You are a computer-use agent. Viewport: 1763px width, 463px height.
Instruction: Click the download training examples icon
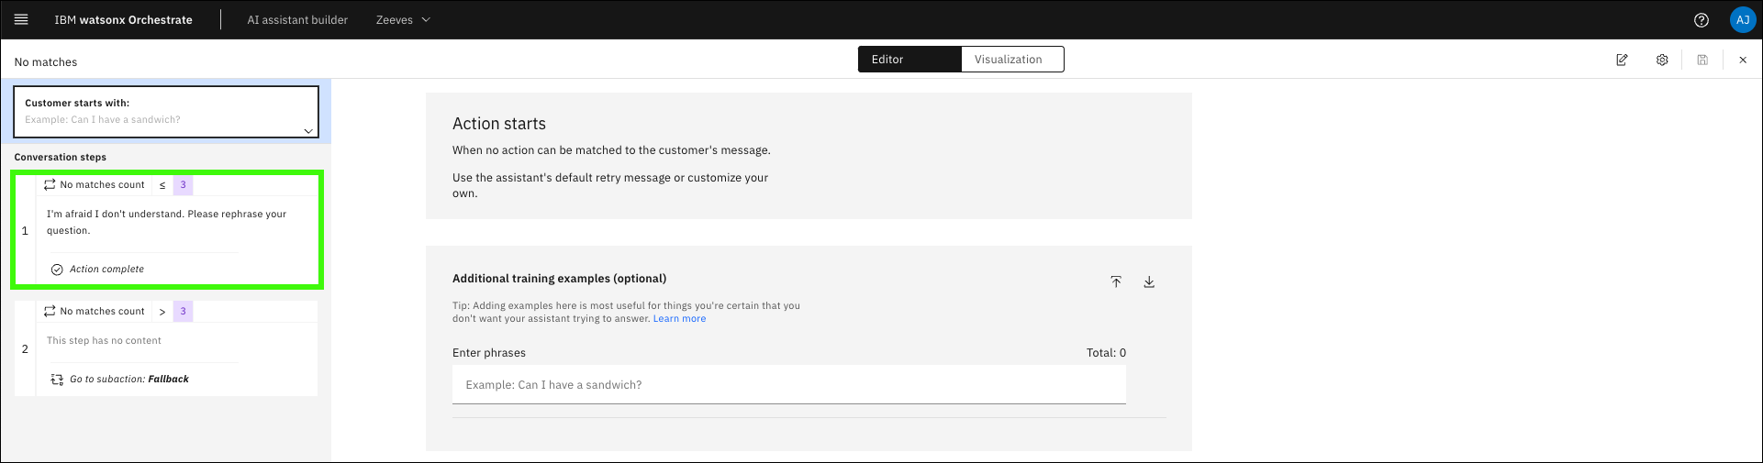click(x=1149, y=281)
